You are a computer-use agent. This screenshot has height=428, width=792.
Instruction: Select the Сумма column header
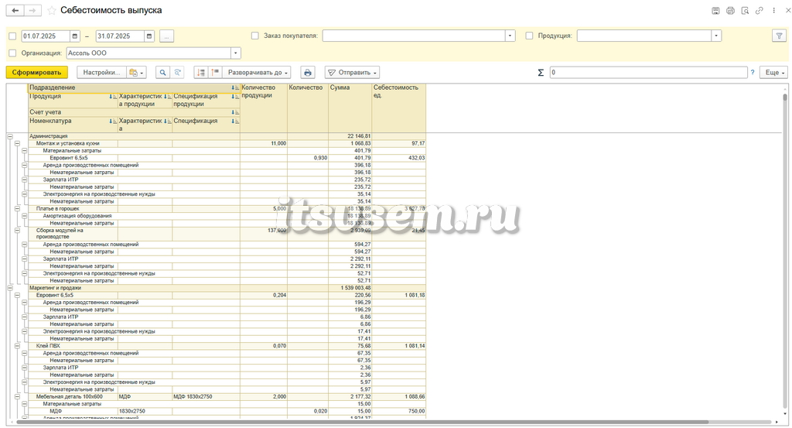350,108
